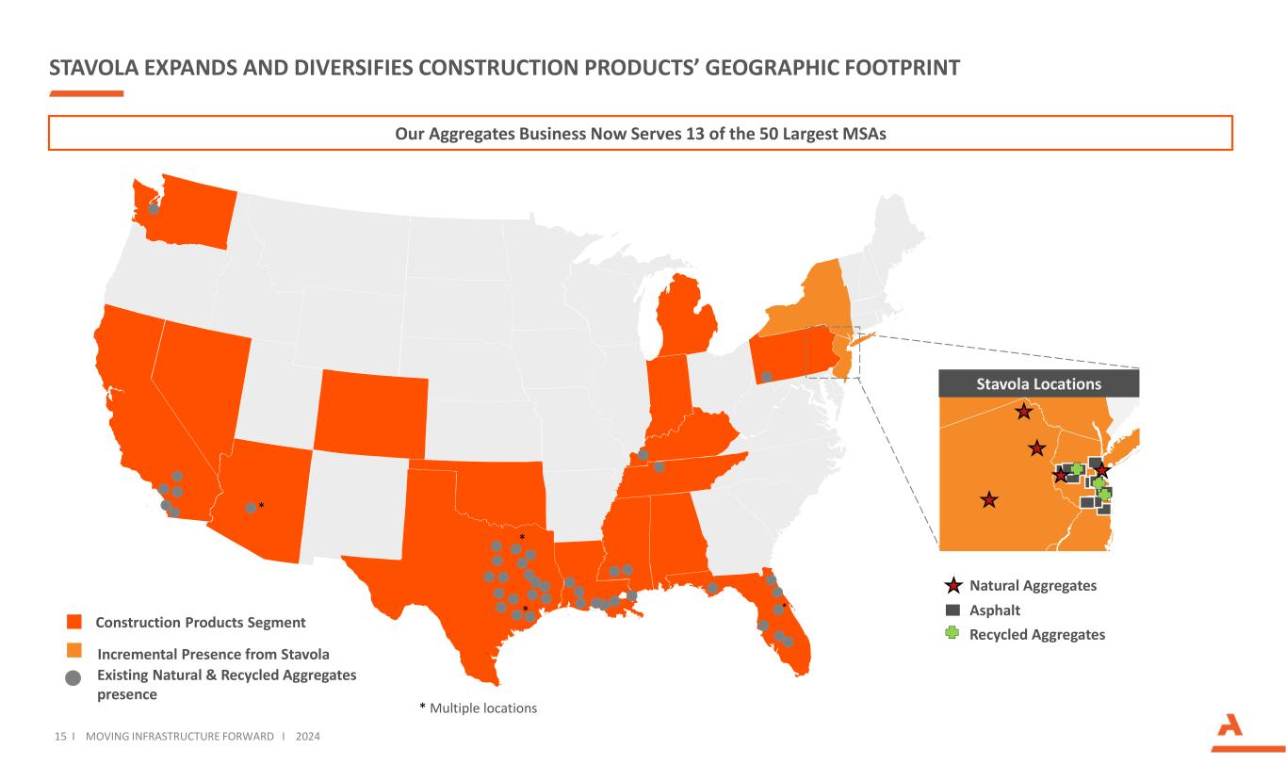Select the gray location dot in Washington state
The image size is (1286, 781).
(154, 209)
